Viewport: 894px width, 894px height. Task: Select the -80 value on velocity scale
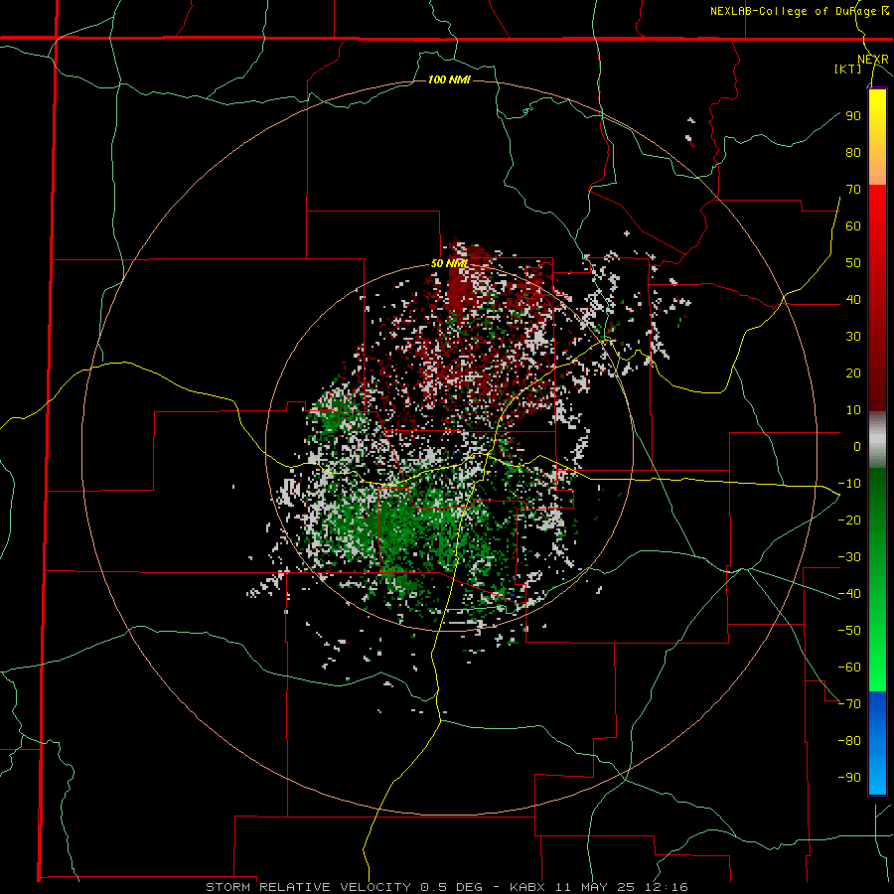[849, 741]
